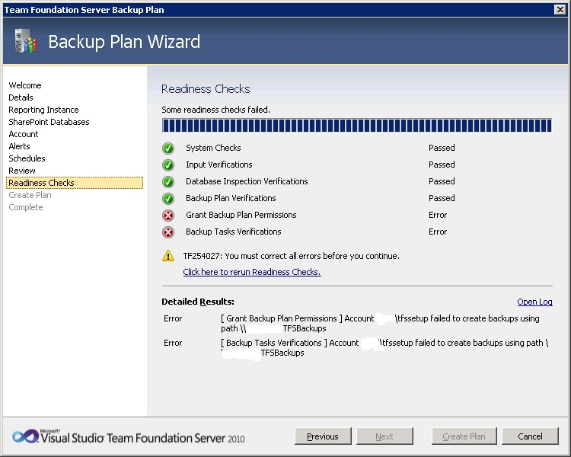Open the Schedules step
This screenshot has height=457, width=571.
(x=27, y=158)
